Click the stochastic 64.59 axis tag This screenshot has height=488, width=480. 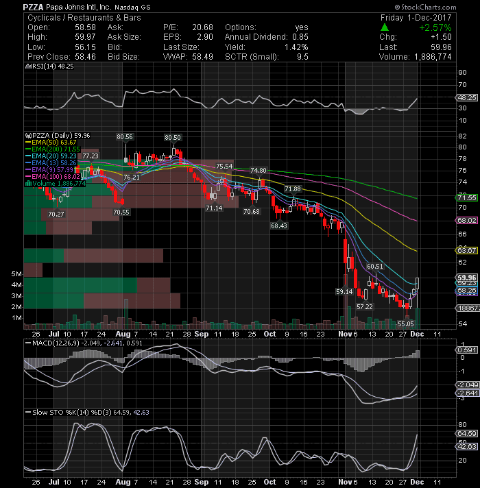466,434
